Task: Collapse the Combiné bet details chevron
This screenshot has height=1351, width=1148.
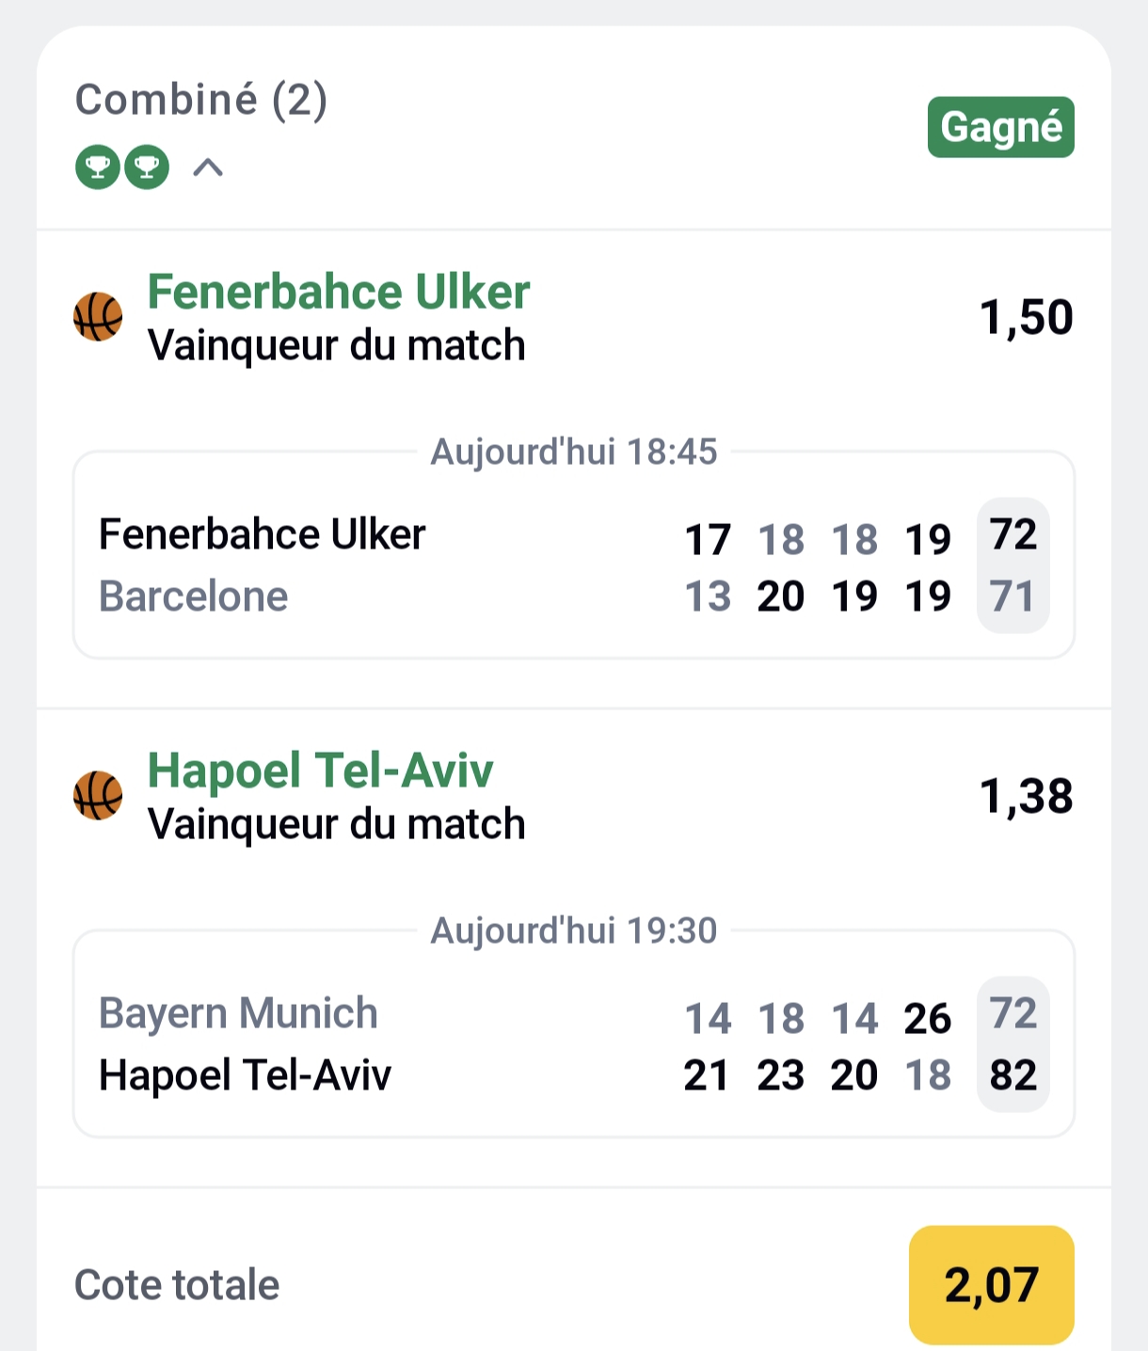Action: [x=208, y=167]
